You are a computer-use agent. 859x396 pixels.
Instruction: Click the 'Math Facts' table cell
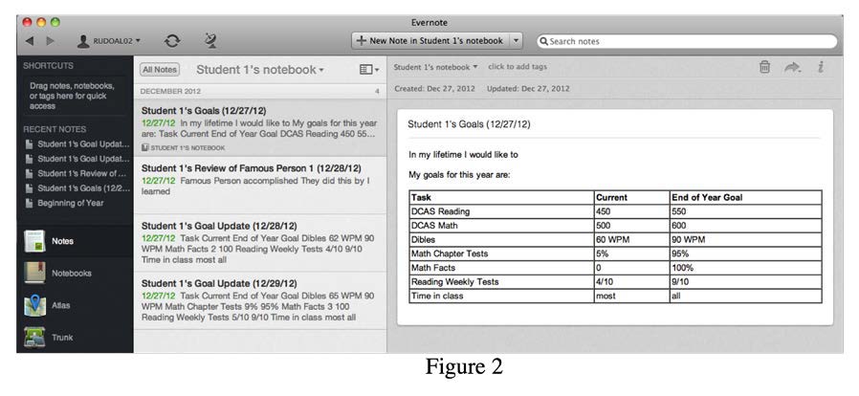pyautogui.click(x=501, y=268)
